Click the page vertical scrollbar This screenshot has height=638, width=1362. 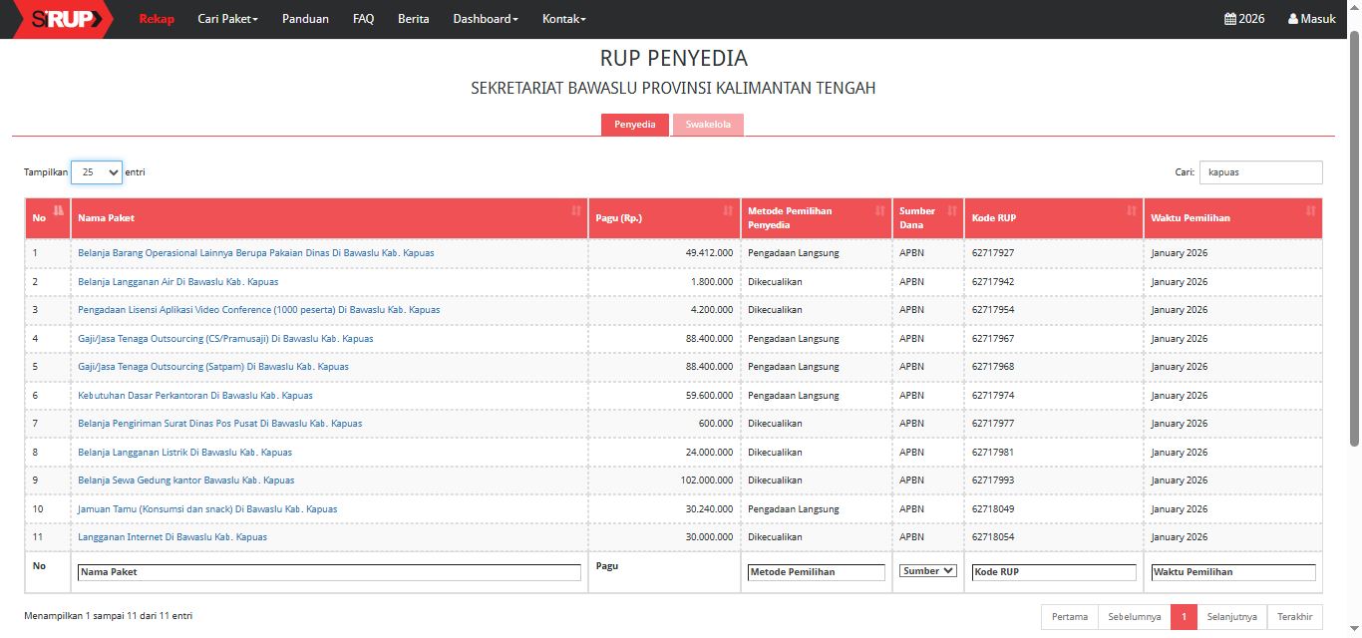1355,239
